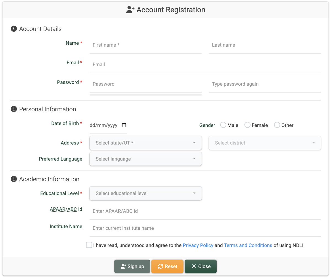
Task: Click the info icon beside Academic Information
Action: click(x=14, y=179)
